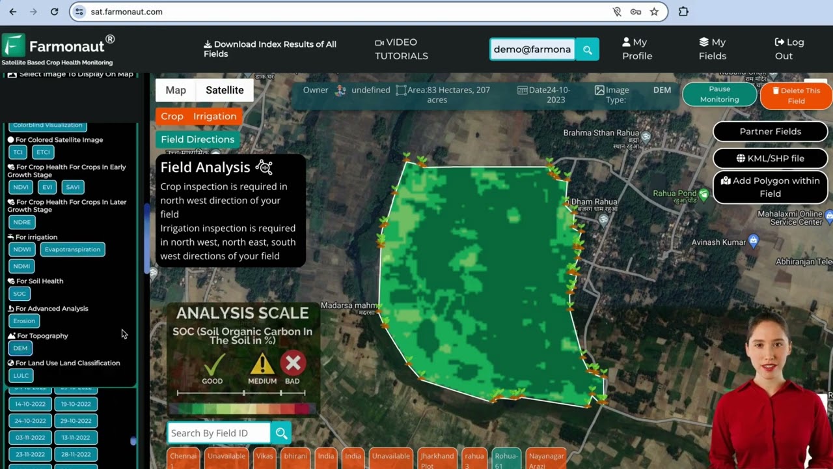Select the Evapotranspiration layer
Image resolution: width=833 pixels, height=469 pixels.
[x=72, y=249]
